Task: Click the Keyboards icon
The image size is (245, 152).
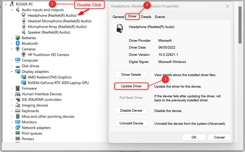Action: [x=18, y=111]
